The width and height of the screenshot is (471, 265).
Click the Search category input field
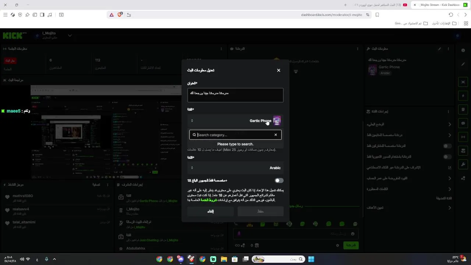[x=235, y=135]
